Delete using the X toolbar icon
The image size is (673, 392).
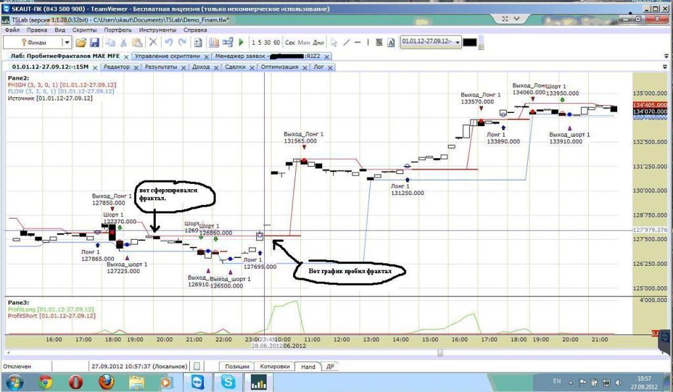152,42
